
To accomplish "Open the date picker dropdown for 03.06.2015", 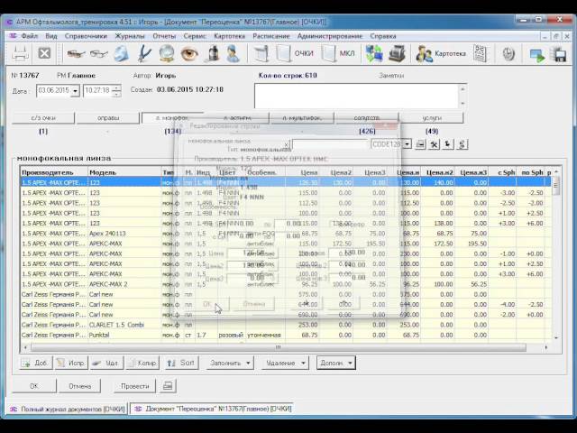I will coord(75,90).
